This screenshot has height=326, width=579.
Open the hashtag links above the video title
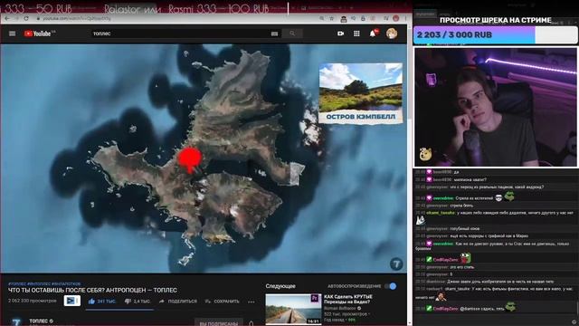(44, 283)
